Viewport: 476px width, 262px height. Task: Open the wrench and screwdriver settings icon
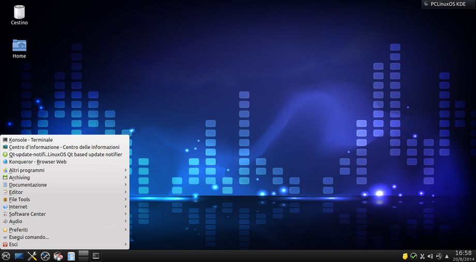pos(32,256)
